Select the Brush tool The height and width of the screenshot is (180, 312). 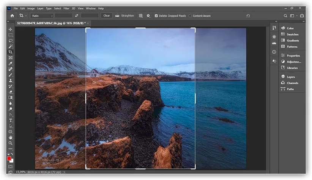(11, 75)
